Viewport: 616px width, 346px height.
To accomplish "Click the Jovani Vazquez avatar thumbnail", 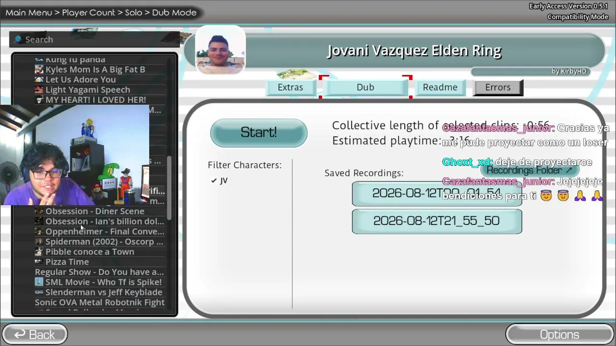I will pyautogui.click(x=220, y=51).
